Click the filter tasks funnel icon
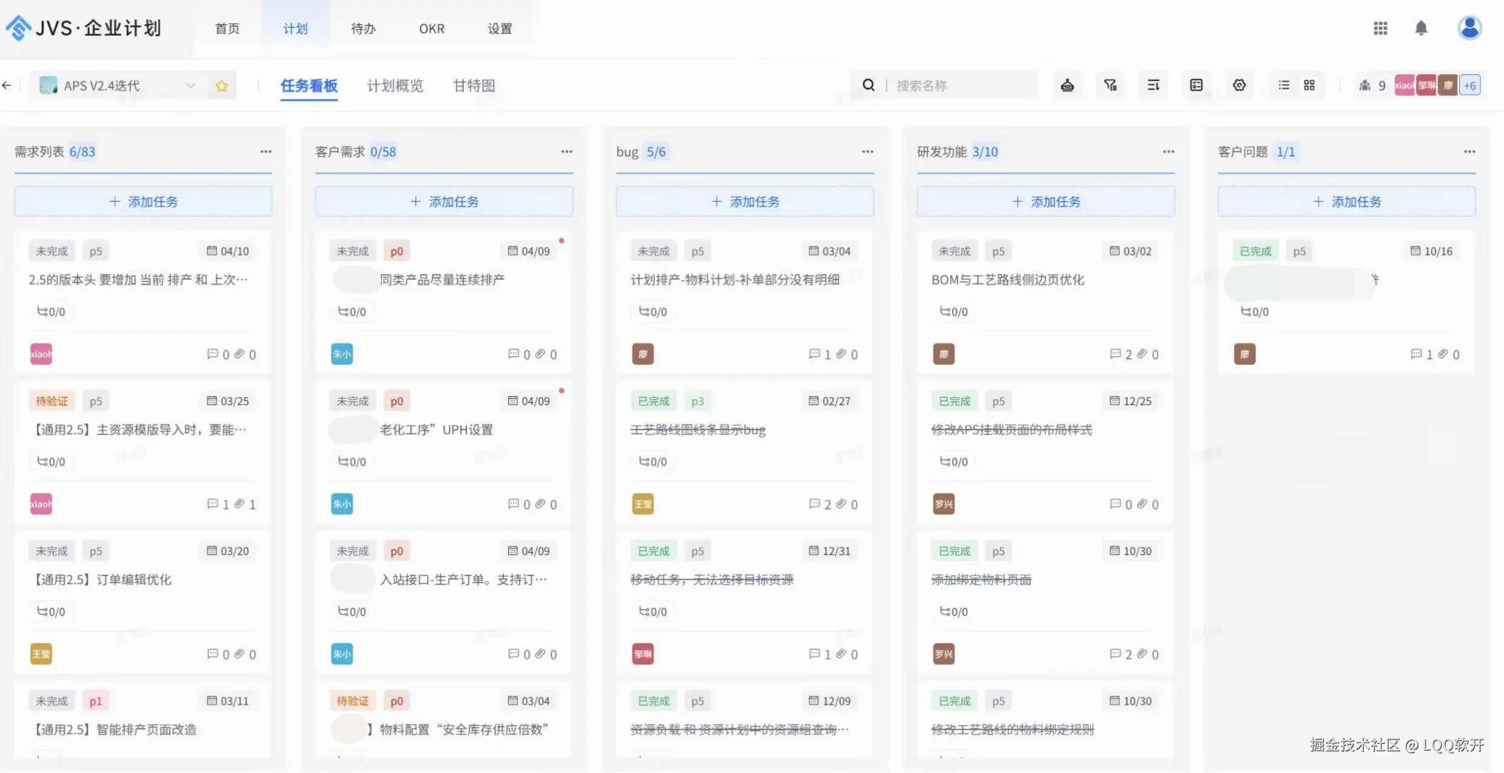 pyautogui.click(x=1110, y=85)
